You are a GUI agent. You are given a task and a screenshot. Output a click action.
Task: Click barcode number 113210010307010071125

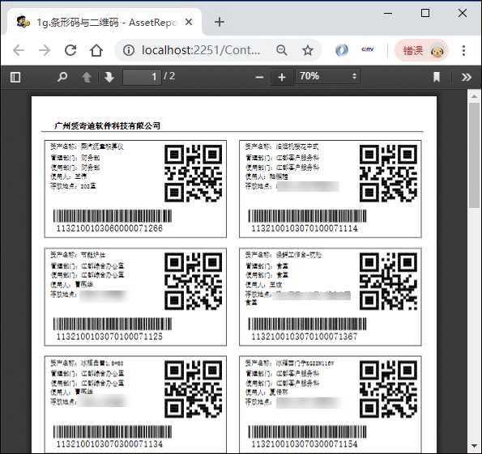click(x=109, y=337)
